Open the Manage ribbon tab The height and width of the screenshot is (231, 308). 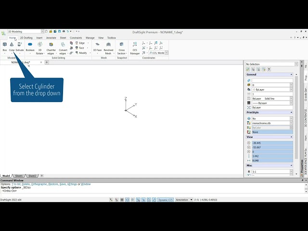point(90,38)
